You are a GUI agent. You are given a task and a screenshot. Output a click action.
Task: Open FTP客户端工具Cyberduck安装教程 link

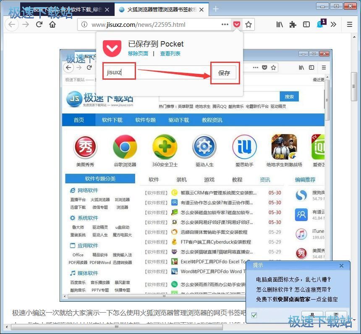click(x=216, y=242)
